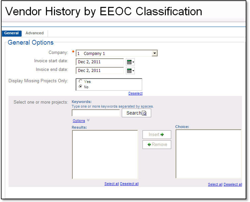Image resolution: width=250 pixels, height=202 pixels.
Task: Click Select all under the Results list
Action: coord(111,184)
